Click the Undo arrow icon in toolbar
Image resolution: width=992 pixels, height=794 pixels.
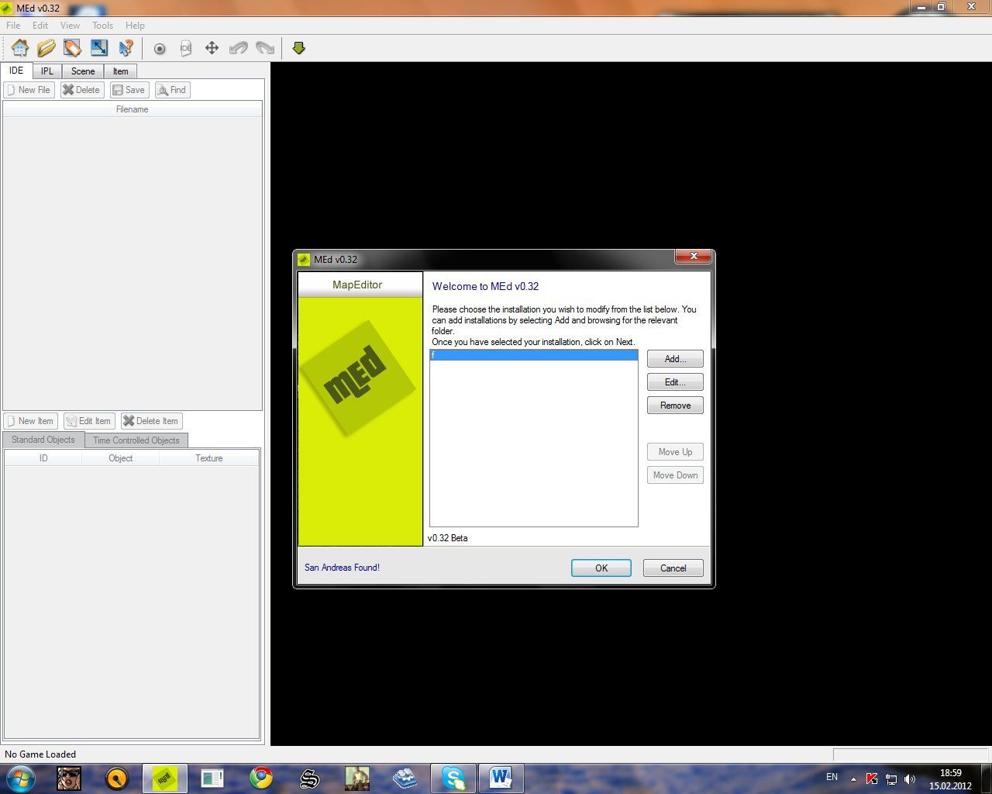pos(238,48)
